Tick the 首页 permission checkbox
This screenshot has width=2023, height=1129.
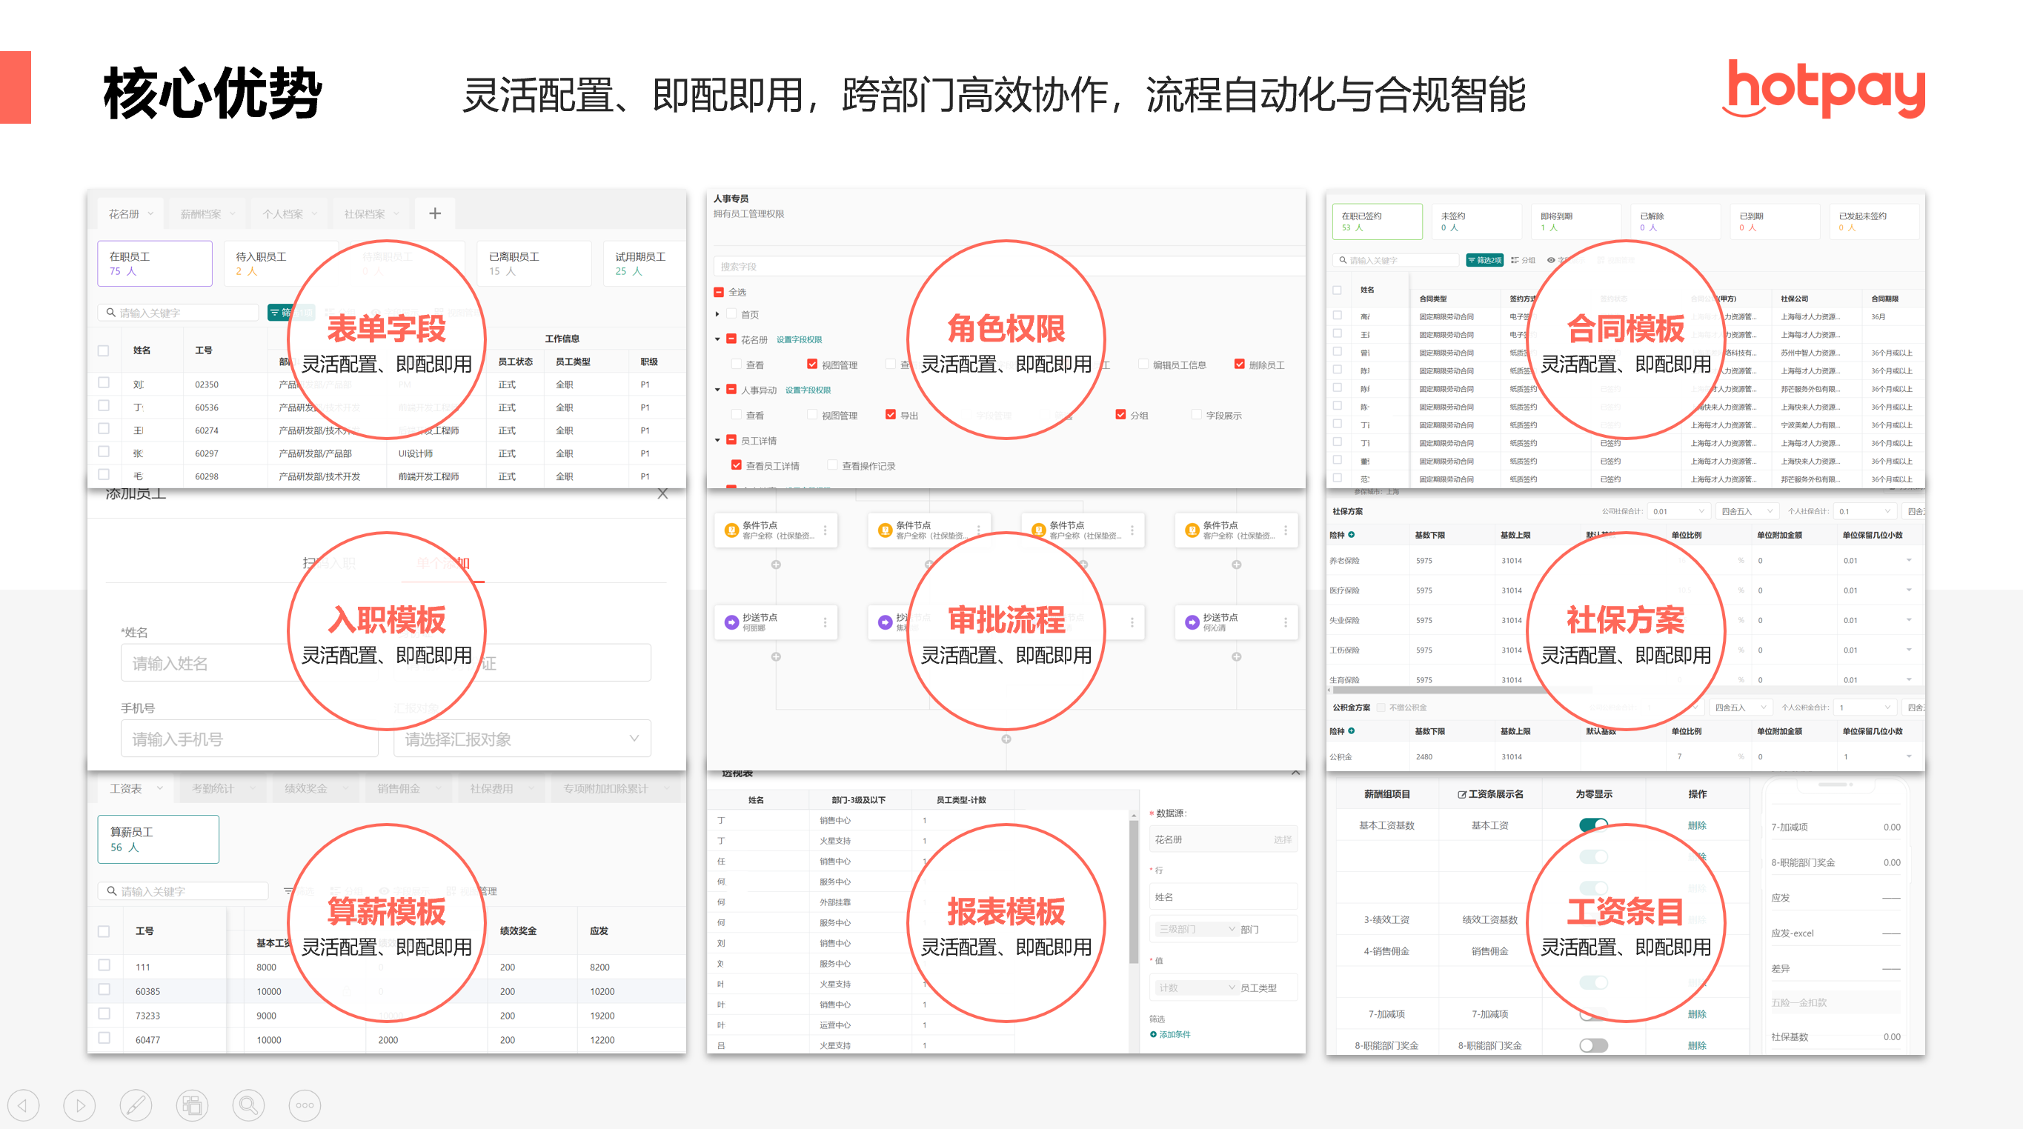(731, 314)
